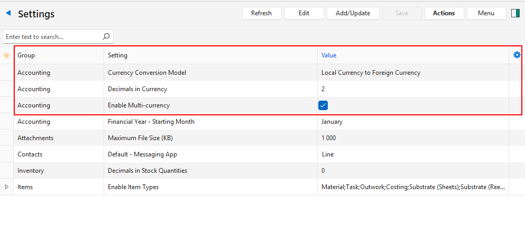Viewport: 525px width, 236px height.
Task: Click the search magnifier icon
Action: click(x=106, y=37)
